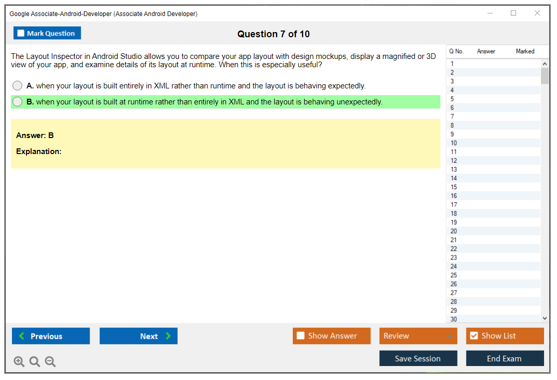Select answer option A radio button
Image resolution: width=557 pixels, height=380 pixels.
(x=18, y=86)
